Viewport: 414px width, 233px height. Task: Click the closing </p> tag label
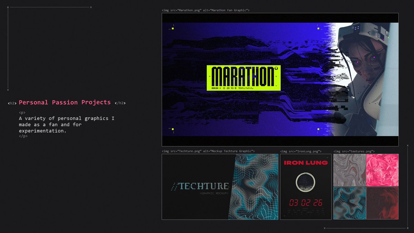tap(23, 136)
